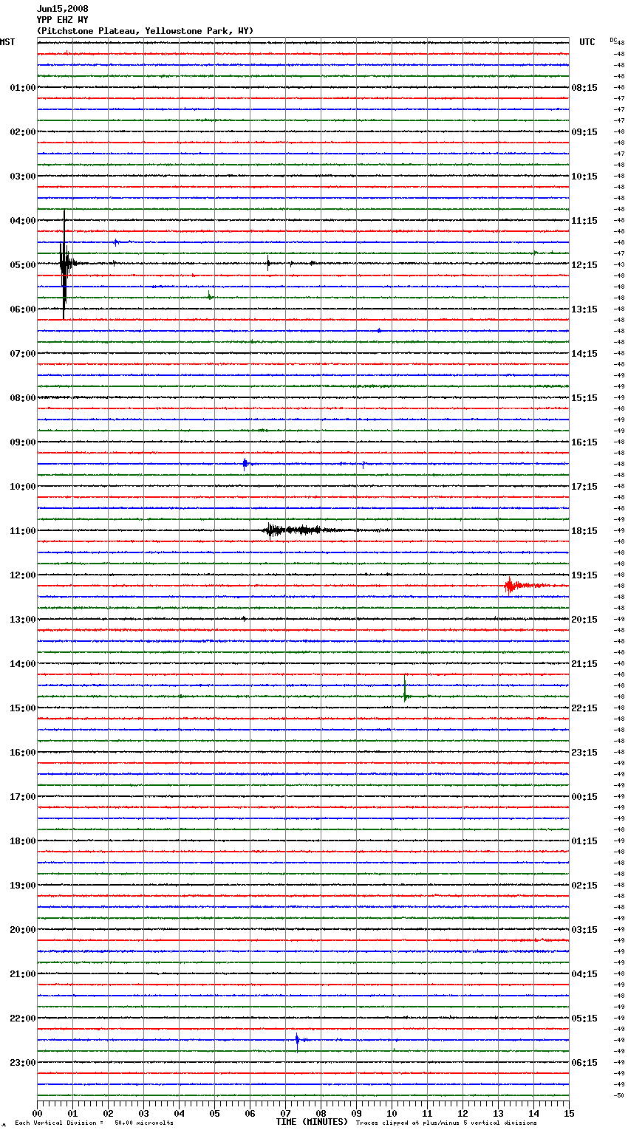The width and height of the screenshot is (628, 1133).
Task: Select the 04:00 MST time label
Action: pyautogui.click(x=23, y=221)
